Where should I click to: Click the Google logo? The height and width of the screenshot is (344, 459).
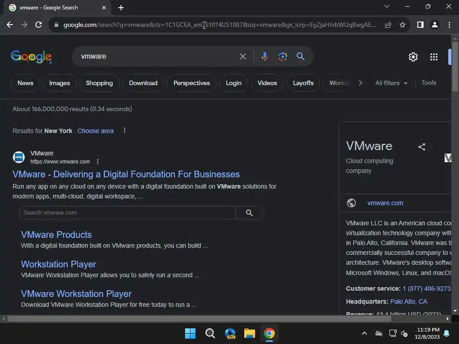[x=31, y=57]
